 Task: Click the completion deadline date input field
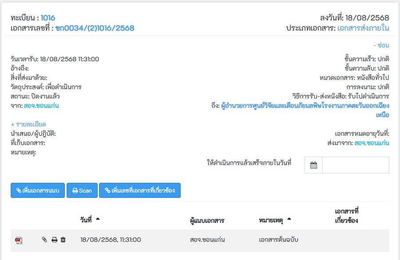[x=355, y=165]
